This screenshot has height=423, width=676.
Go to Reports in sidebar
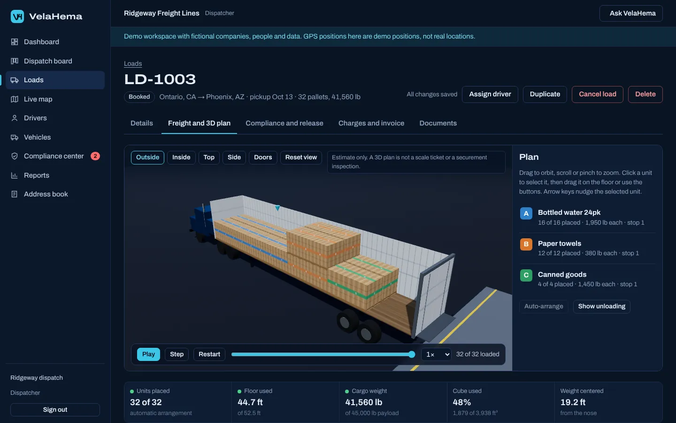click(x=55, y=175)
